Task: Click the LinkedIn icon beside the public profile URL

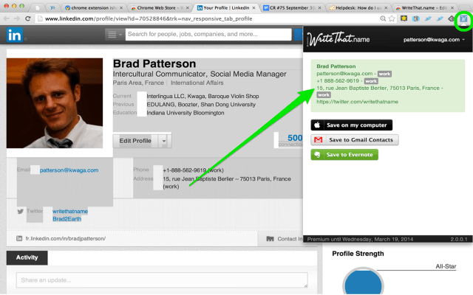Action: (19, 238)
